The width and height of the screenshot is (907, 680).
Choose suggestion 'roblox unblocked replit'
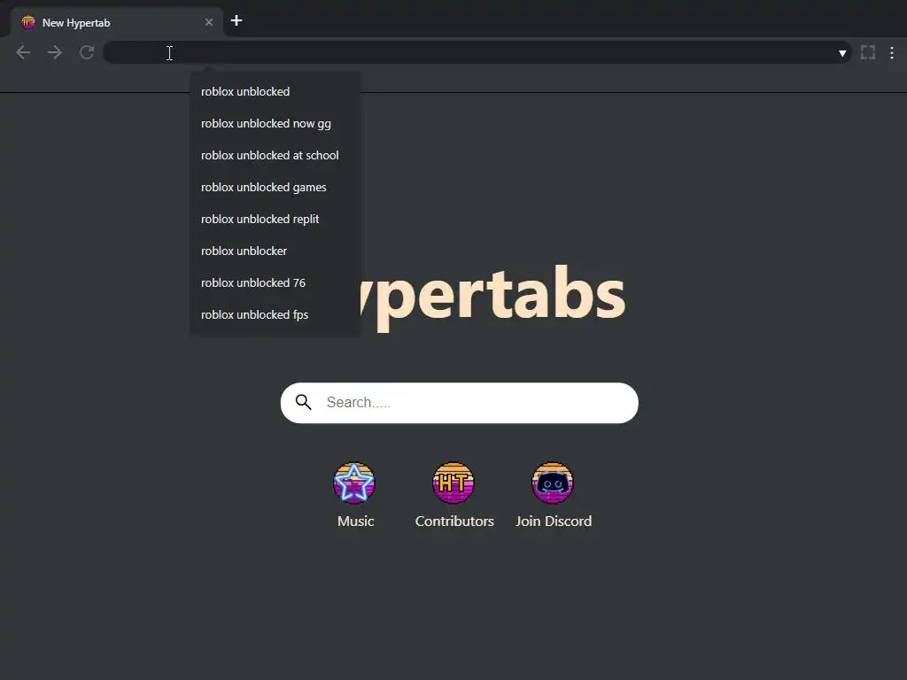[x=275, y=219]
